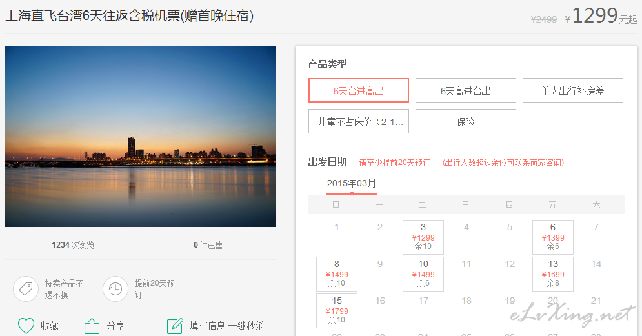Click the 1234 次浏览 view count
Image resolution: width=642 pixels, height=336 pixels.
pos(73,244)
